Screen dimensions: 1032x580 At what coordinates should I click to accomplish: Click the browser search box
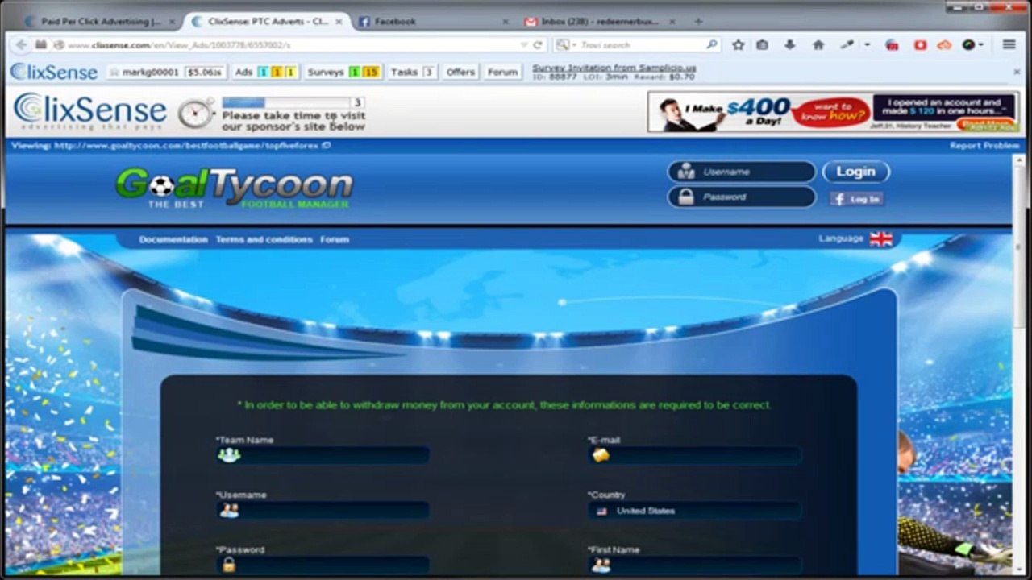[637, 45]
